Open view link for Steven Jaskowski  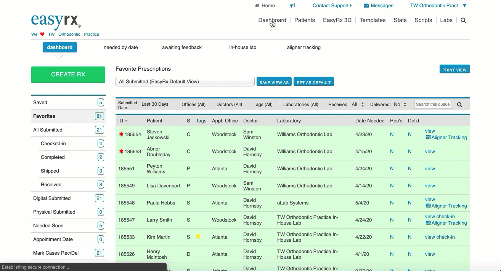click(430, 131)
